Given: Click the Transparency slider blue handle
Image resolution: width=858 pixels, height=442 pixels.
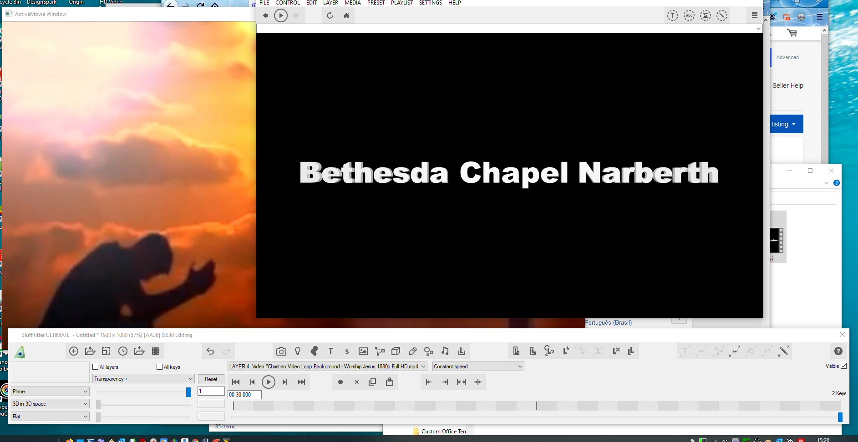Looking at the screenshot, I should click(x=188, y=392).
